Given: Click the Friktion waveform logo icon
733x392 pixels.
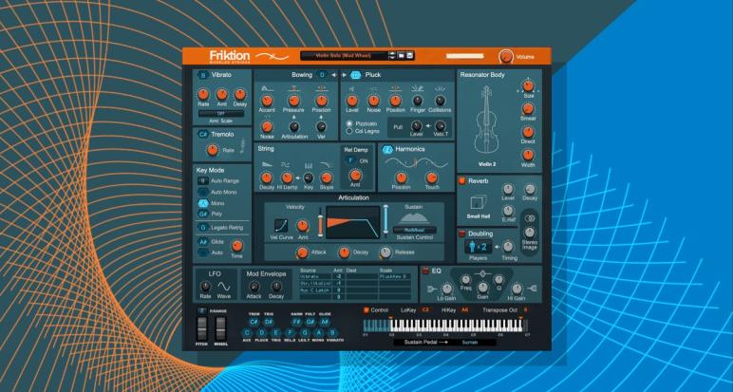Looking at the screenshot, I should click(273, 57).
